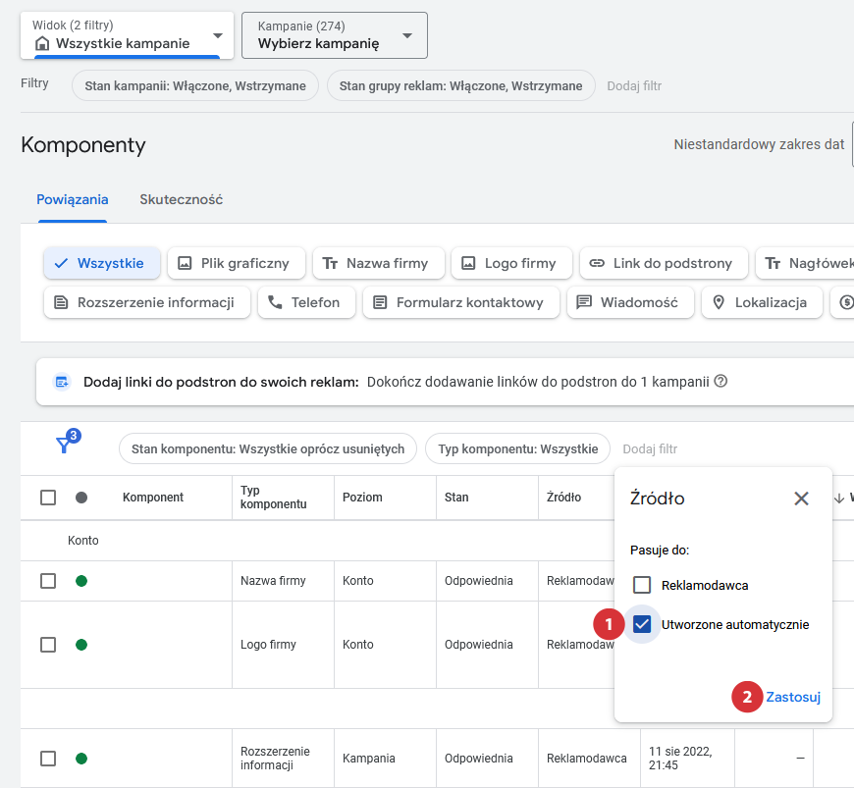Check the Reklamodawca checkbox
The image size is (854, 788).
point(642,586)
